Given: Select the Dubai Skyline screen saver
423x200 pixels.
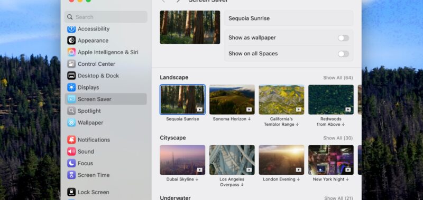Looking at the screenshot, I should (x=182, y=160).
